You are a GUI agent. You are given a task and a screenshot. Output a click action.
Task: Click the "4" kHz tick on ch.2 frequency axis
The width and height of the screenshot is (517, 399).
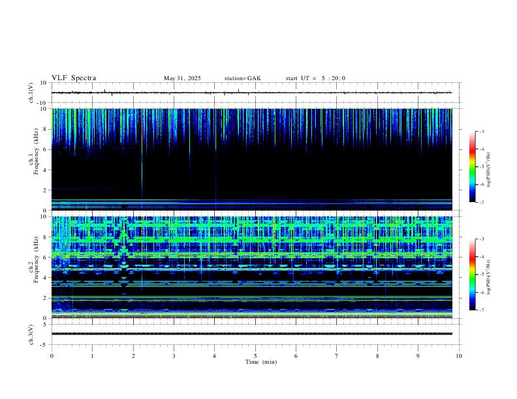[44, 278]
